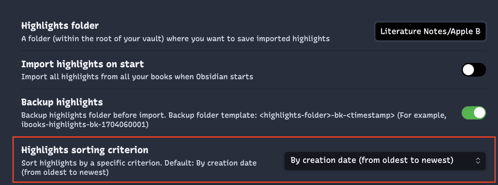Open the Highlights sorting criterion dropdown
498x185 pixels.
(x=385, y=161)
